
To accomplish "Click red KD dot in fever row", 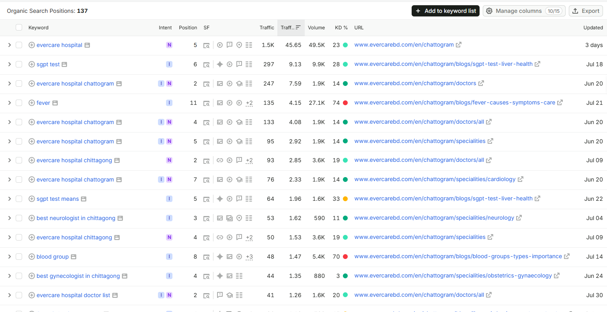I will pos(345,103).
